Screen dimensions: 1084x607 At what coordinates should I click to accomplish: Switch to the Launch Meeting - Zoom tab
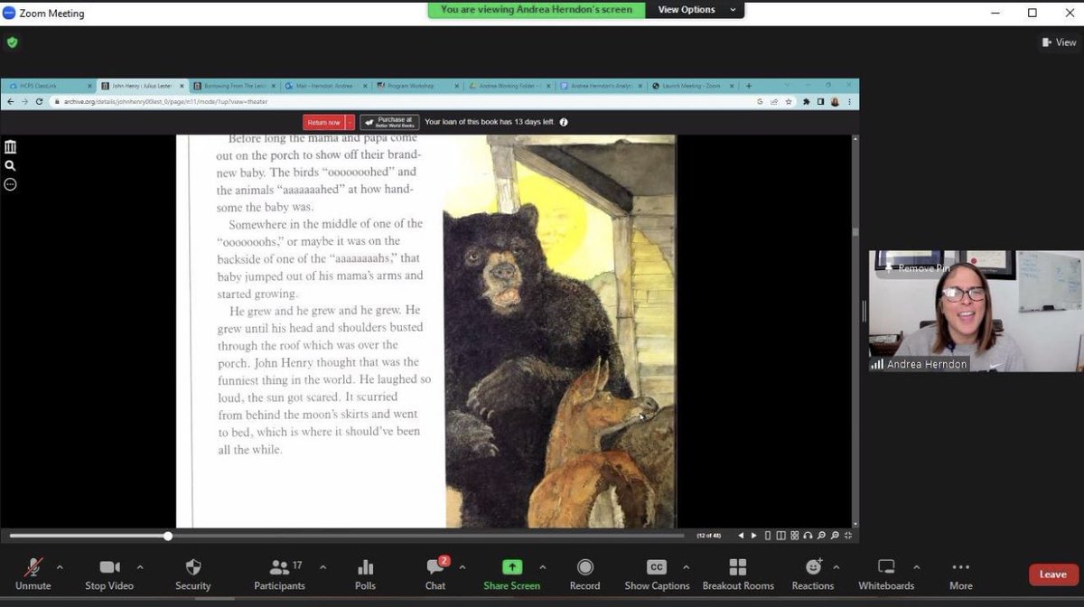pyautogui.click(x=694, y=86)
